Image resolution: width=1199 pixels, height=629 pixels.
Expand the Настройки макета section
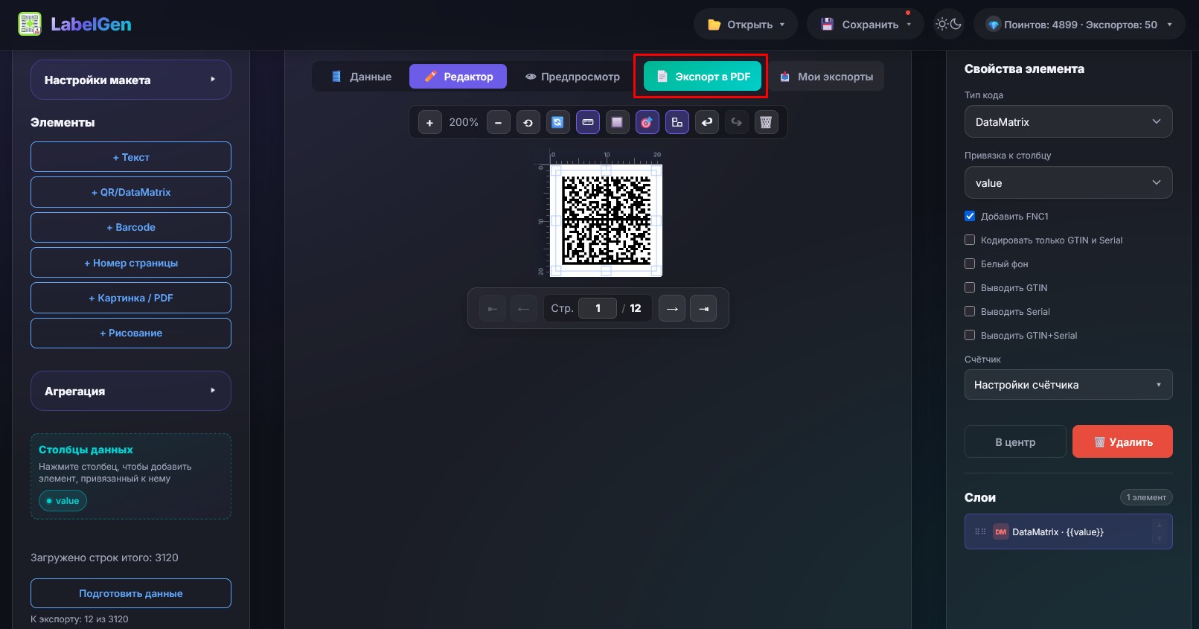[131, 80]
